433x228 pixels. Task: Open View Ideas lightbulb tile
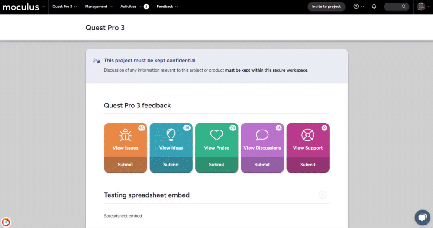tap(171, 140)
